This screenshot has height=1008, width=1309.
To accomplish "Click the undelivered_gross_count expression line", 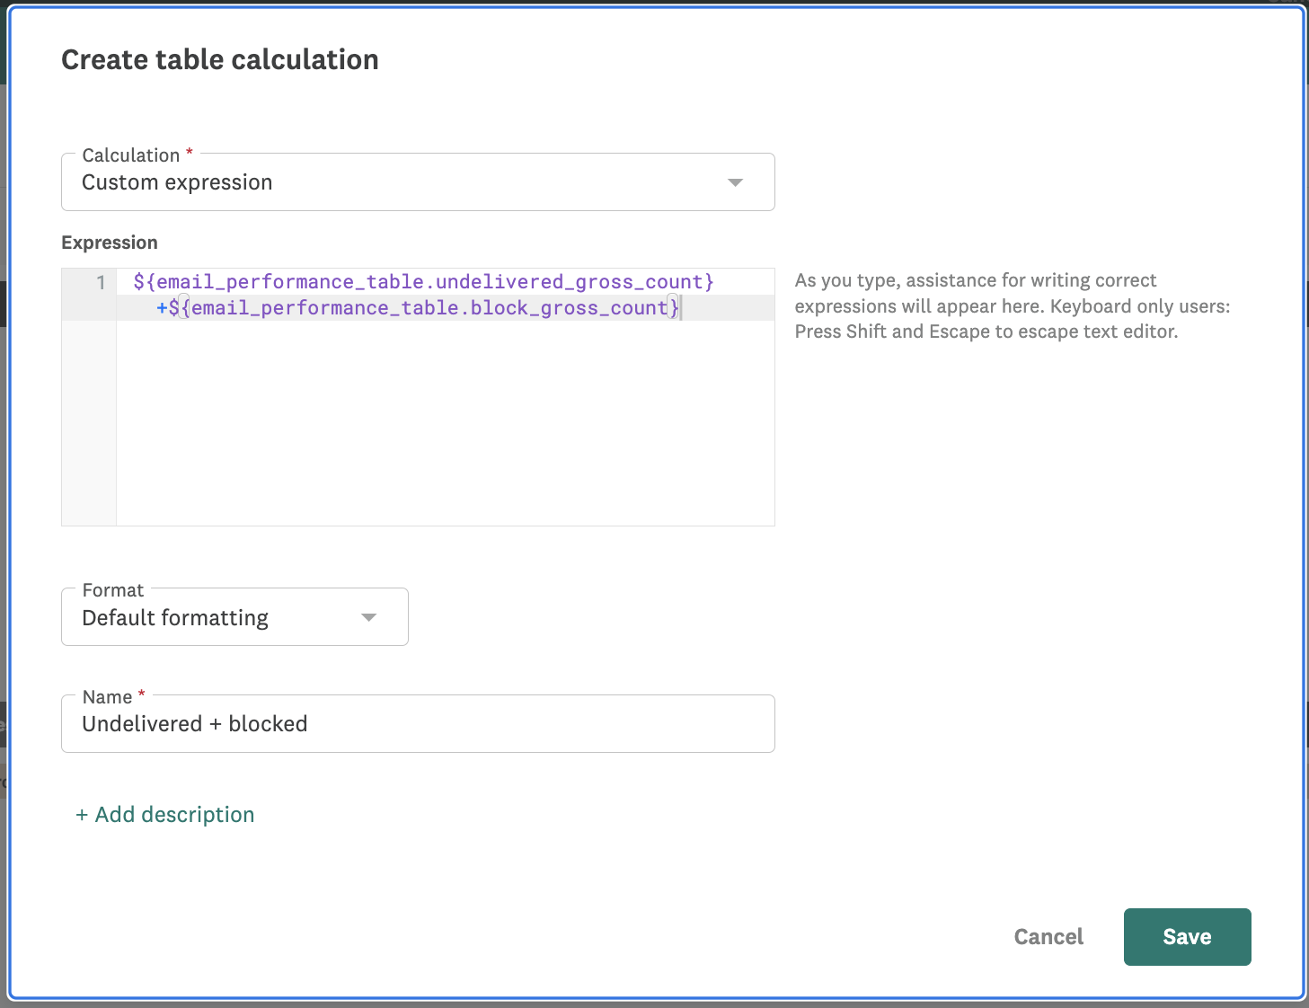I will coord(423,282).
